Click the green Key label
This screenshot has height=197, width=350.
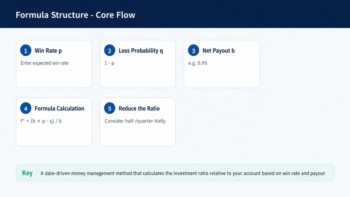click(27, 173)
